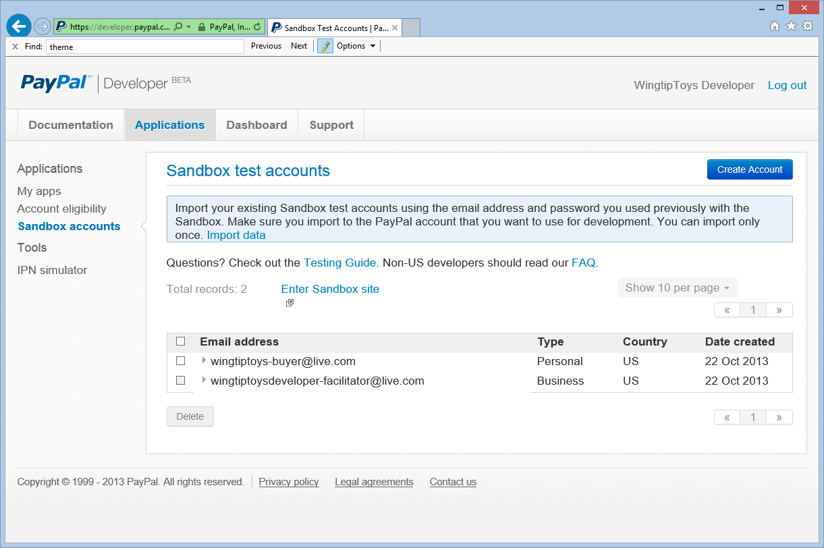Open the Show 10 per page dropdown
Image resolution: width=824 pixels, height=548 pixels.
(x=677, y=287)
